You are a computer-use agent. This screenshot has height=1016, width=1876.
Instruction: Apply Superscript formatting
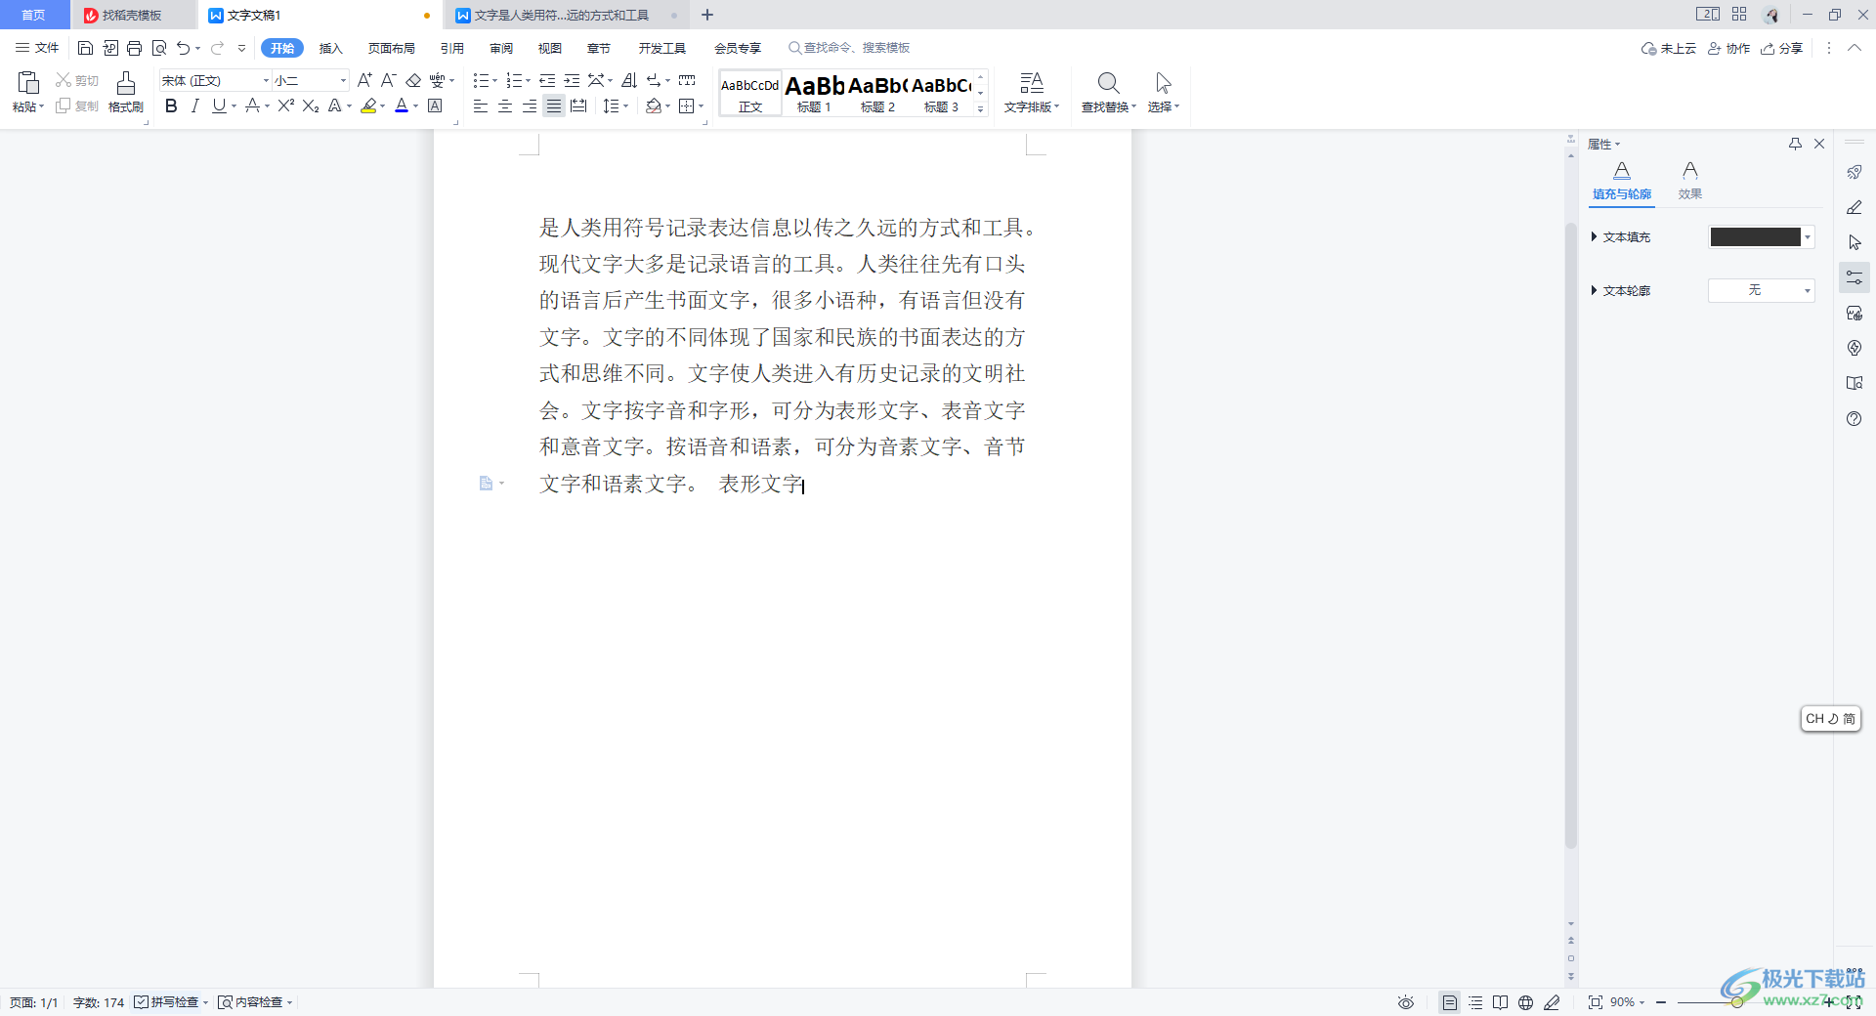click(x=285, y=106)
